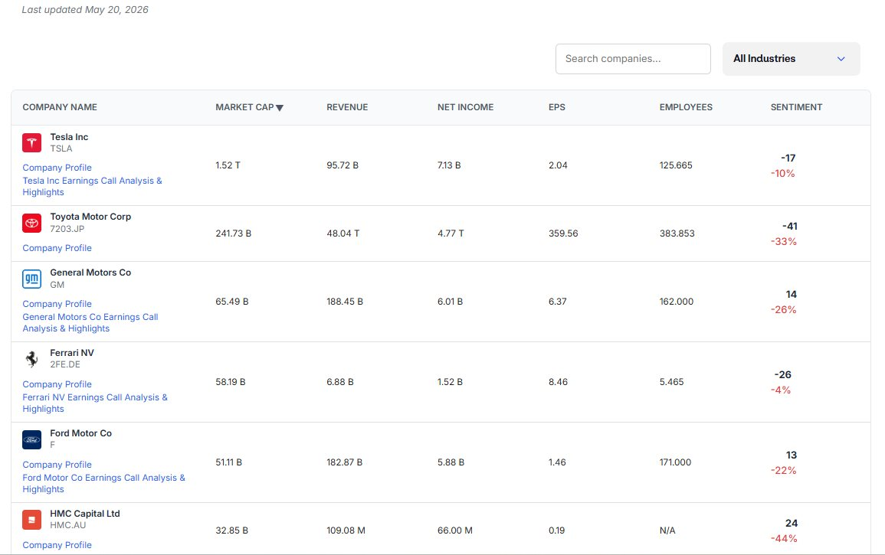Image resolution: width=885 pixels, height=555 pixels.
Task: Open HMC Capital Ltd Company Profile link
Action: coord(57,545)
